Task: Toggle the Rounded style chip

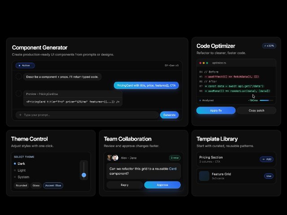Action: click(22, 185)
